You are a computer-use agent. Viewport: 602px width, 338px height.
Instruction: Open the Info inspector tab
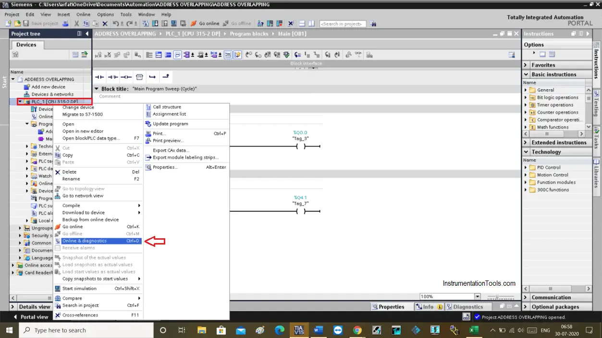click(429, 307)
